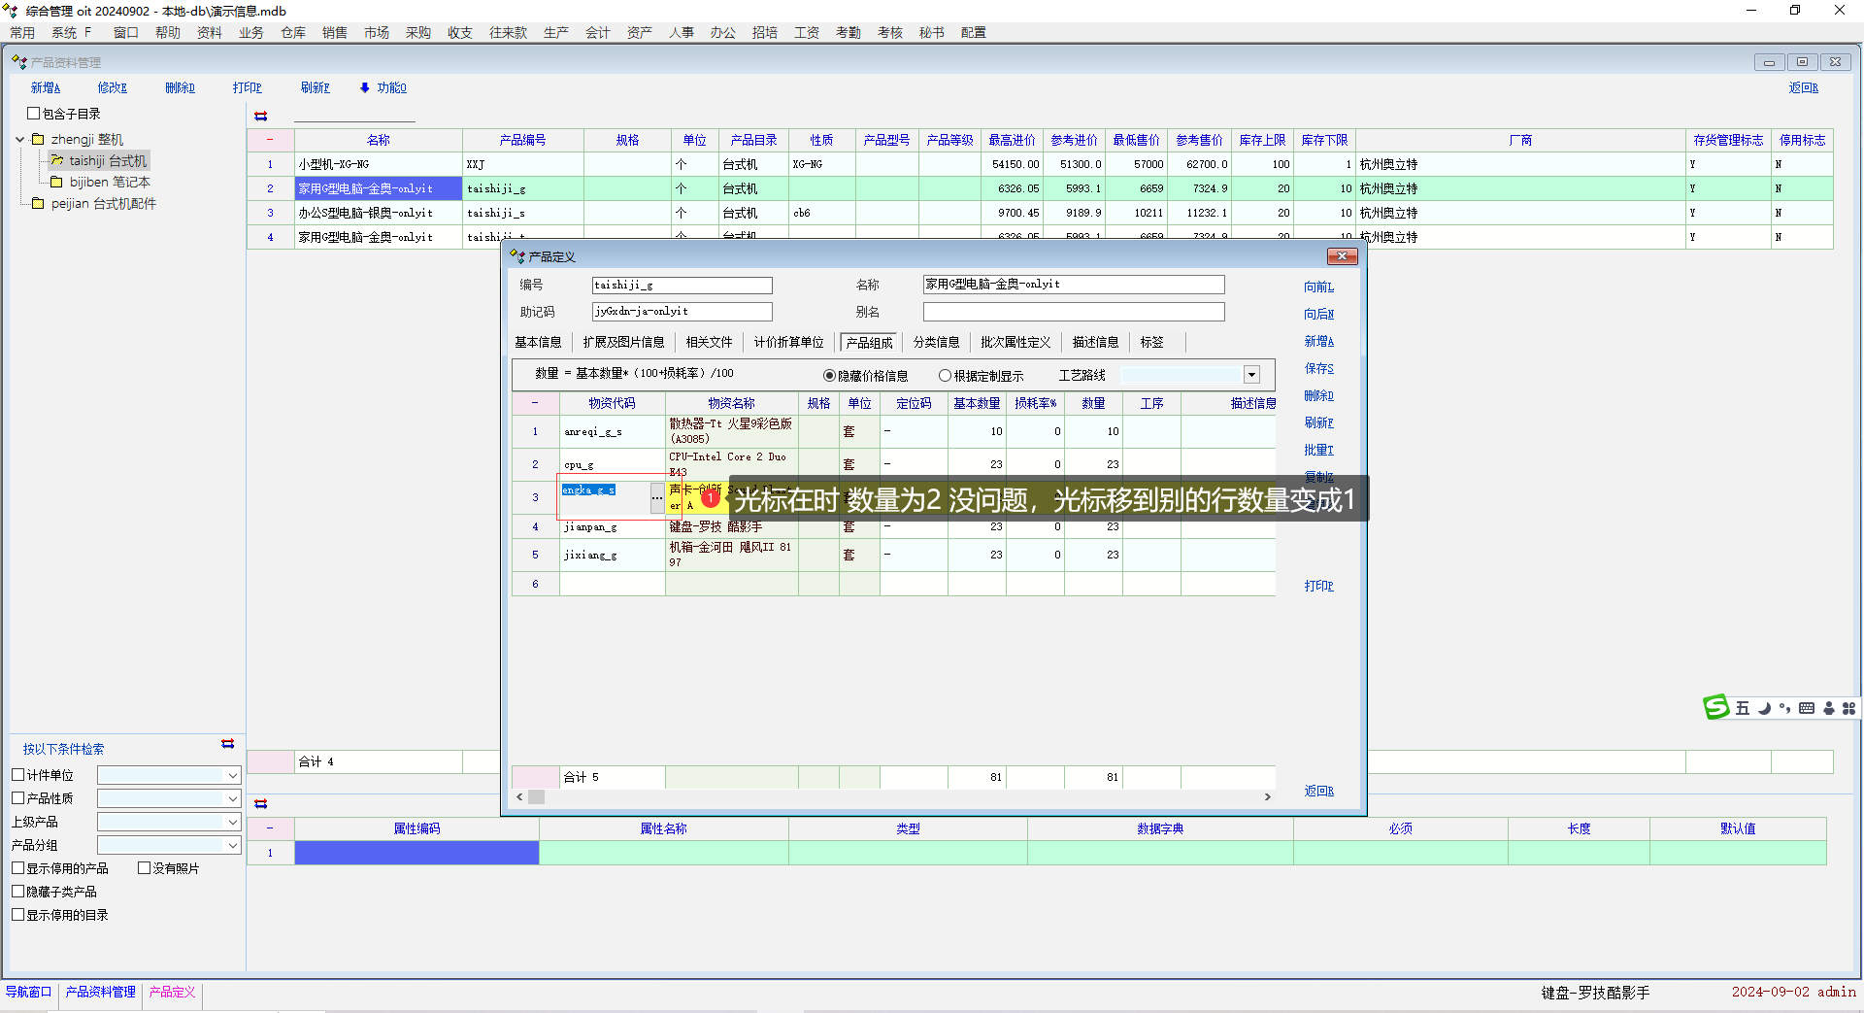The width and height of the screenshot is (1864, 1013).
Task: Switch to the 基本信息 tab
Action: tap(538, 342)
